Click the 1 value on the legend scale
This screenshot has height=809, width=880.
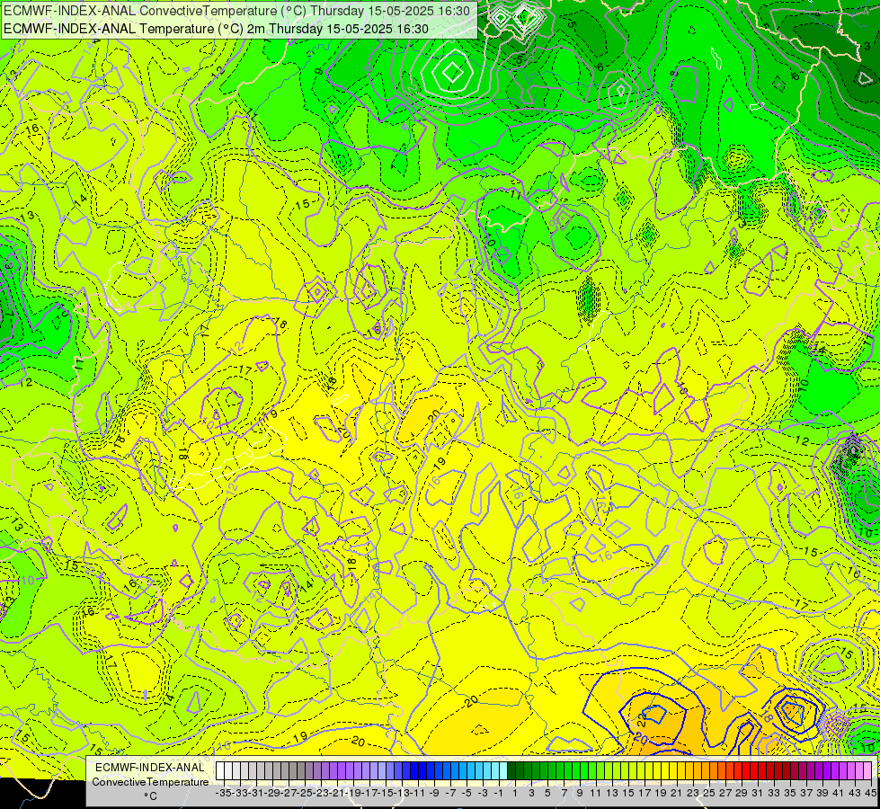pyautogui.click(x=515, y=793)
